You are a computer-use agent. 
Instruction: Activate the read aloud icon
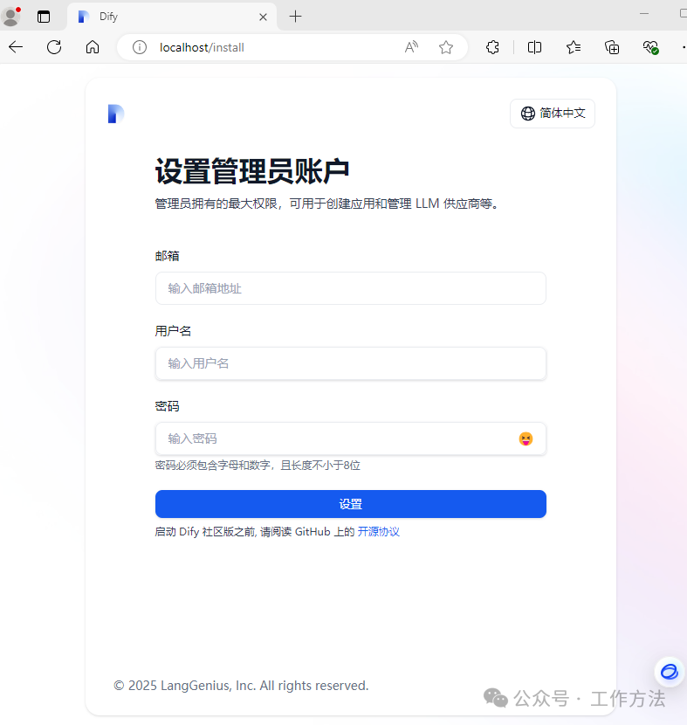pyautogui.click(x=411, y=47)
